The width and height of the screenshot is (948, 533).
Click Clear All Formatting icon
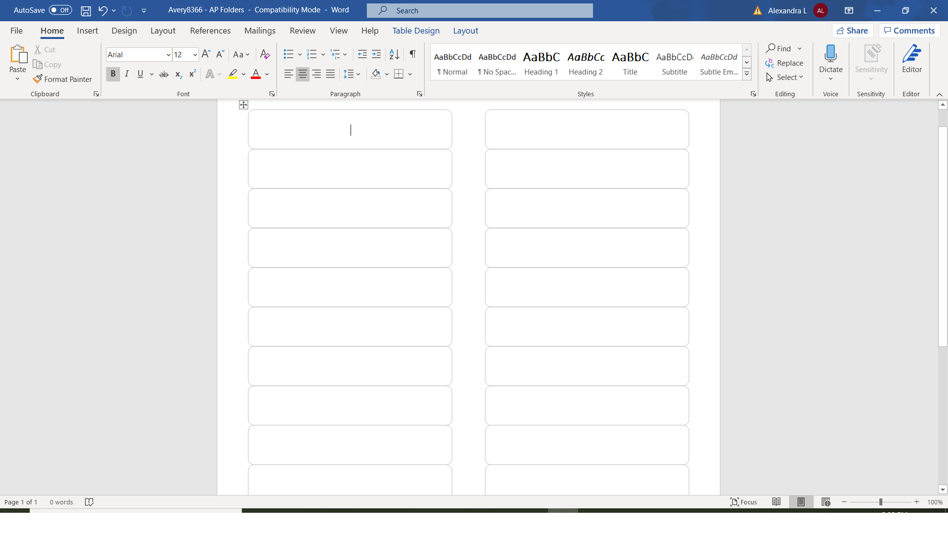point(265,54)
